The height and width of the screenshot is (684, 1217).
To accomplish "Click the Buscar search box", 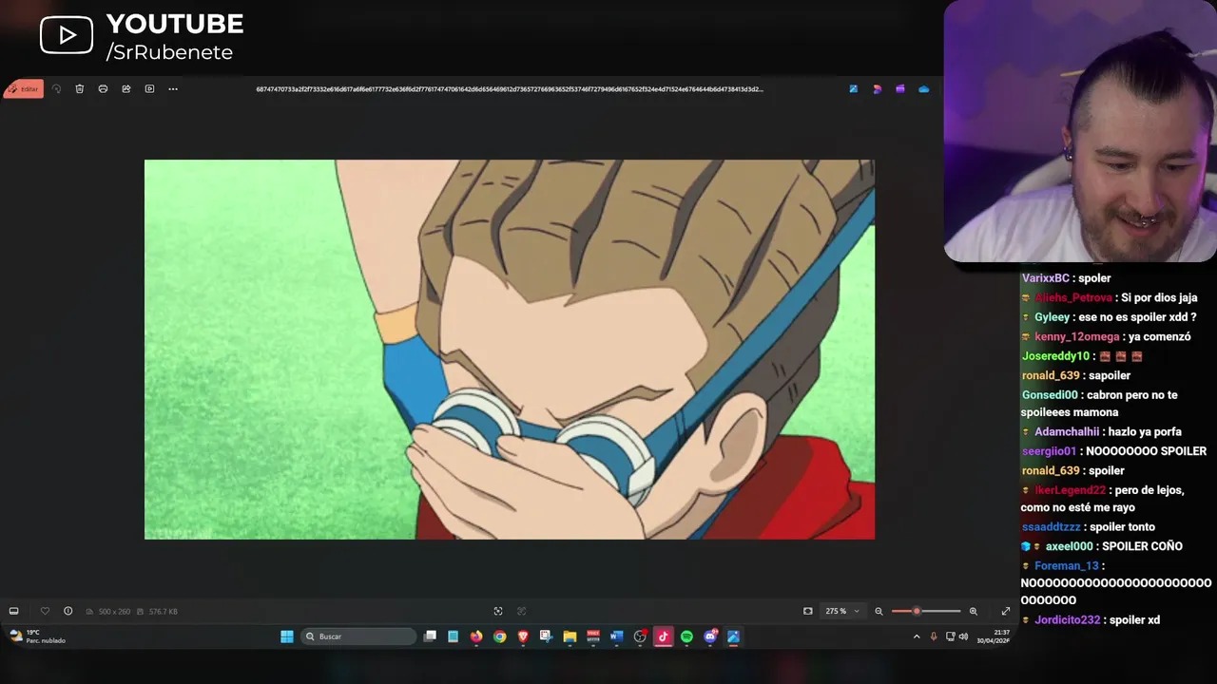I will [358, 636].
